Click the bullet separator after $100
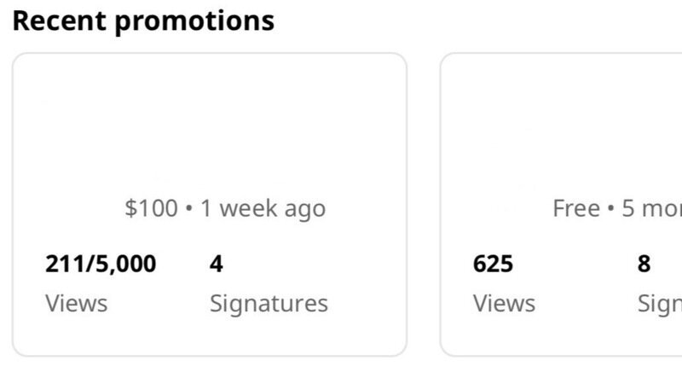This screenshot has height=384, width=682. (188, 208)
